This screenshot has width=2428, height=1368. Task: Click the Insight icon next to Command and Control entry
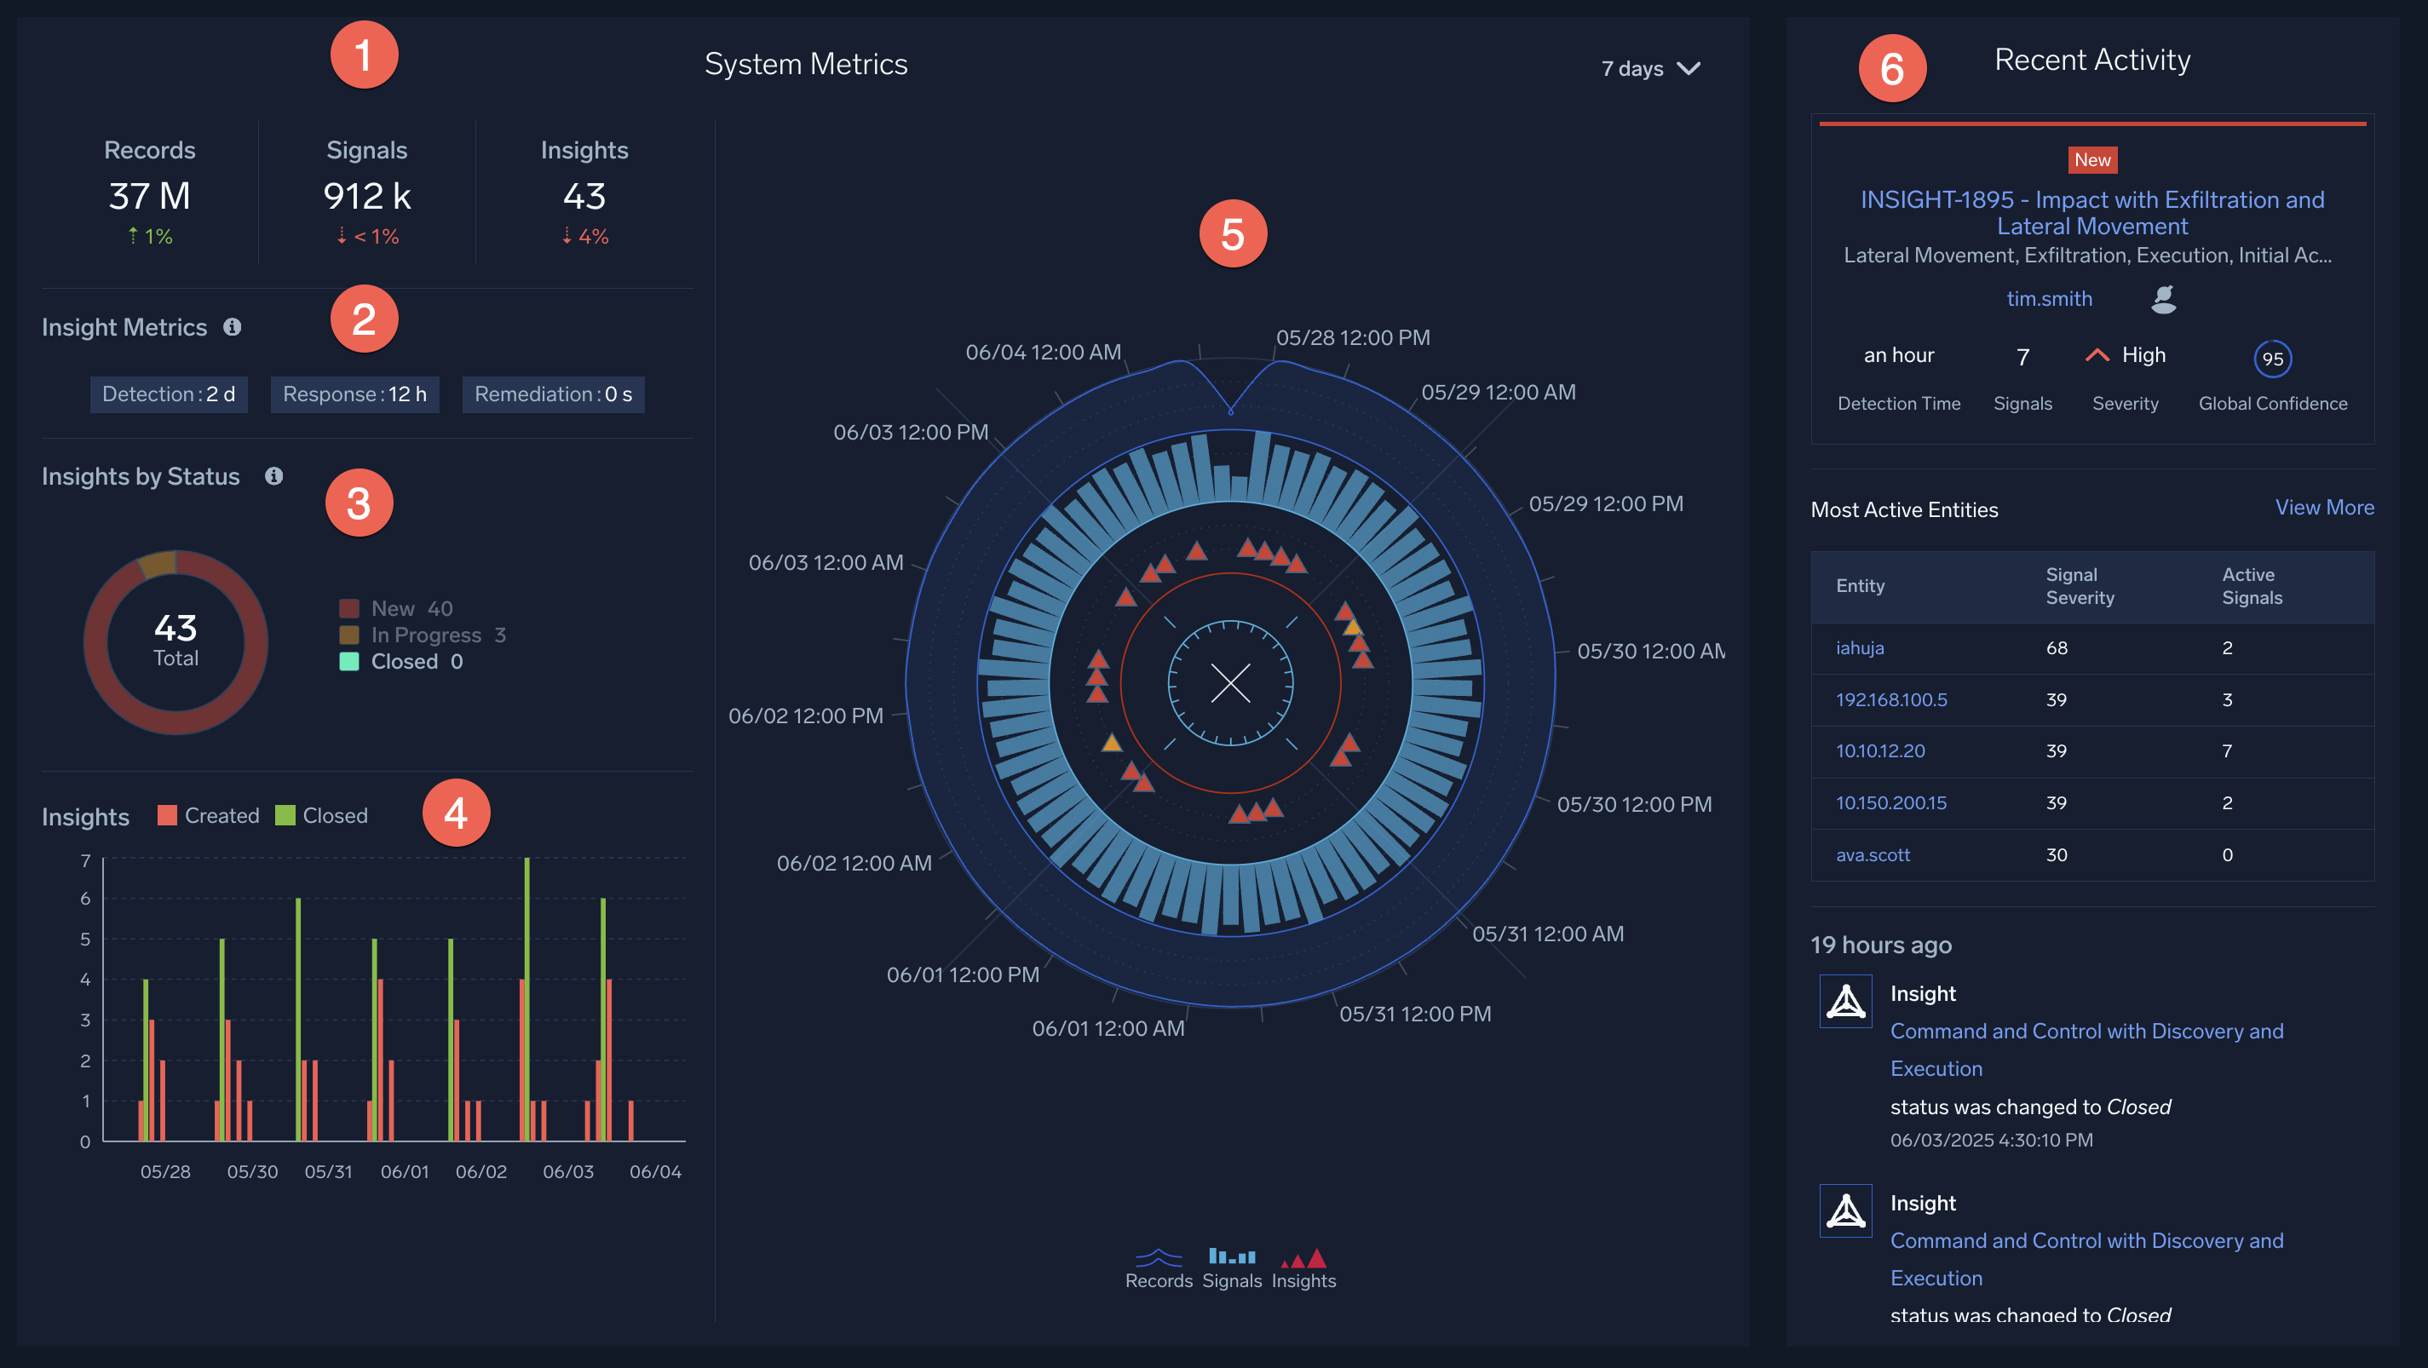point(1844,1001)
